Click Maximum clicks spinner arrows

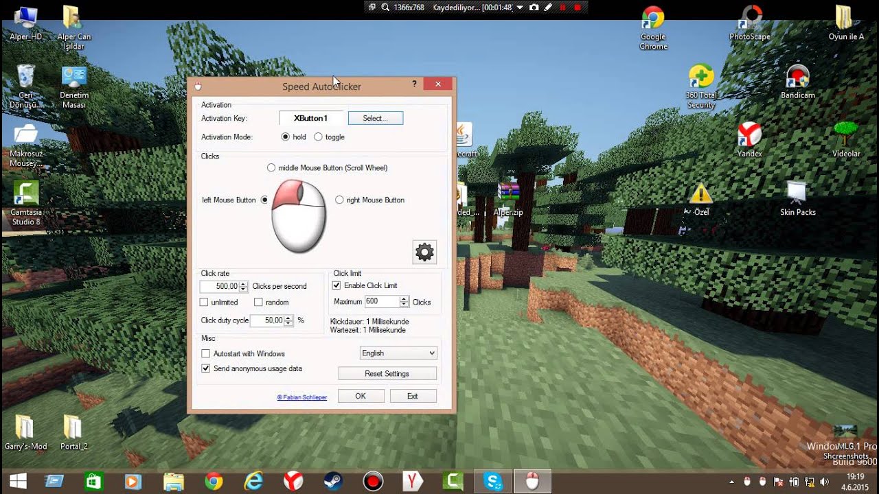pyautogui.click(x=404, y=302)
